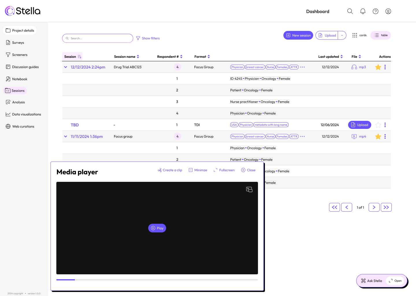Click the 'metadata with long name' tag
Image resolution: width=416 pixels, height=296 pixels.
271,125
